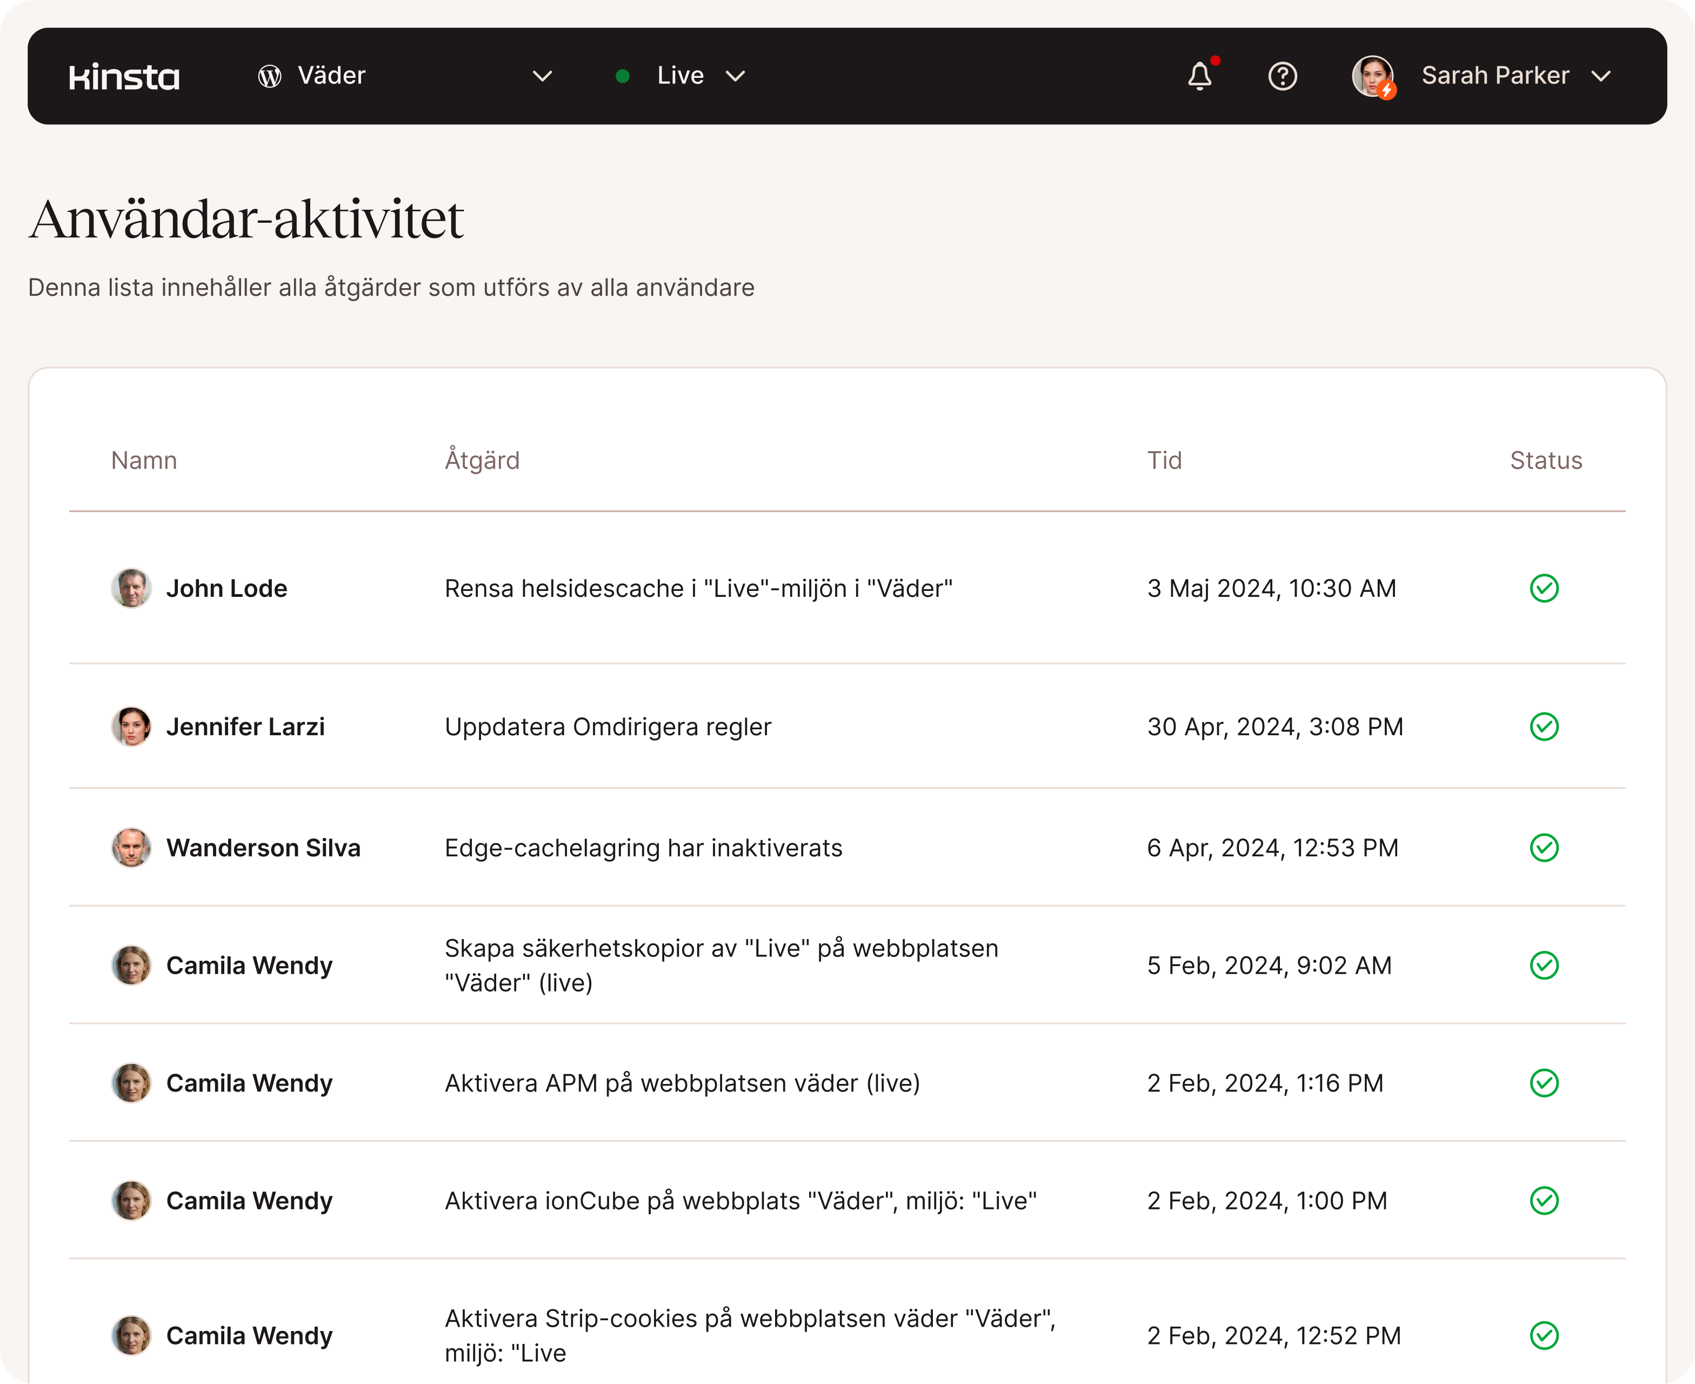Click the Kinsta logo
Viewport: 1695px width, 1384px height.
click(x=124, y=77)
